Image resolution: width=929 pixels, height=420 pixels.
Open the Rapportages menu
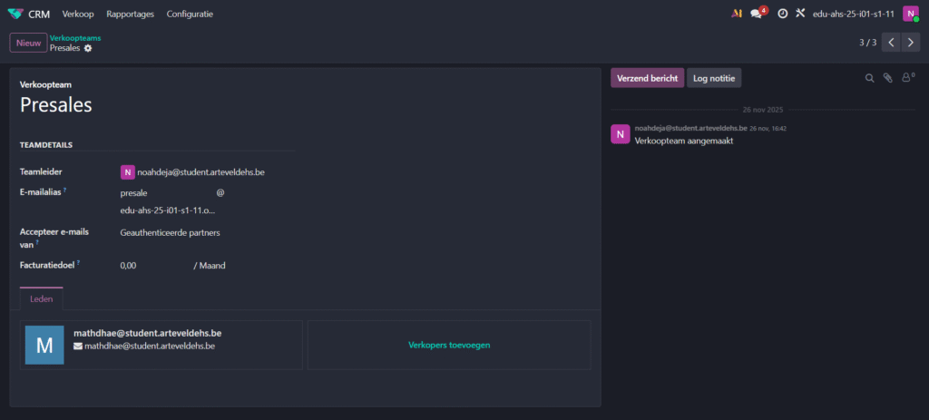(x=130, y=14)
